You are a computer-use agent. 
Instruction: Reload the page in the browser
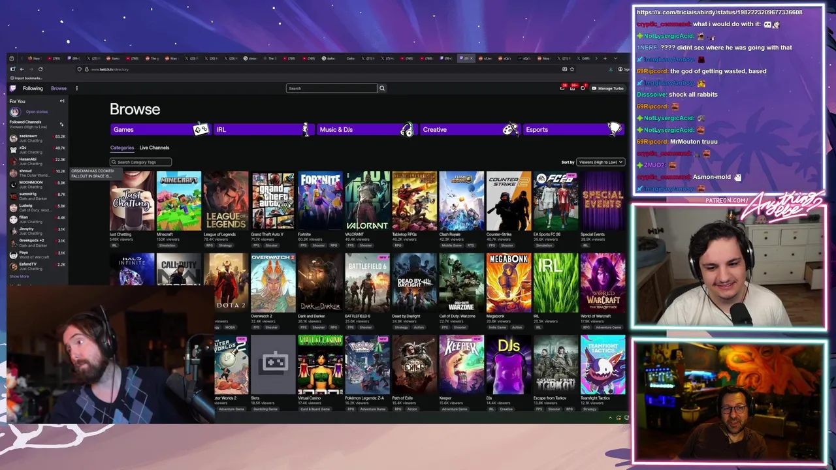[x=40, y=69]
